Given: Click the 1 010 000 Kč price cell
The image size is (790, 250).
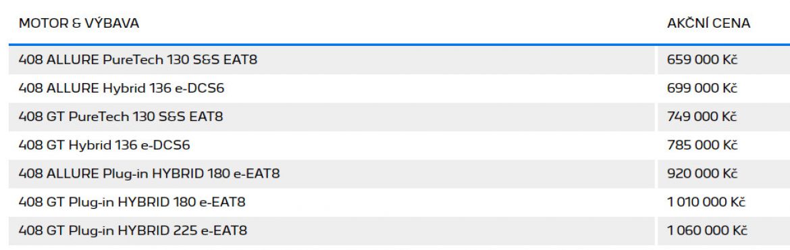Looking at the screenshot, I should coord(724,203).
